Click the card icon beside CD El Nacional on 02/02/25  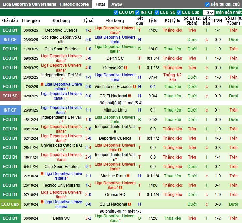tap(129, 96)
